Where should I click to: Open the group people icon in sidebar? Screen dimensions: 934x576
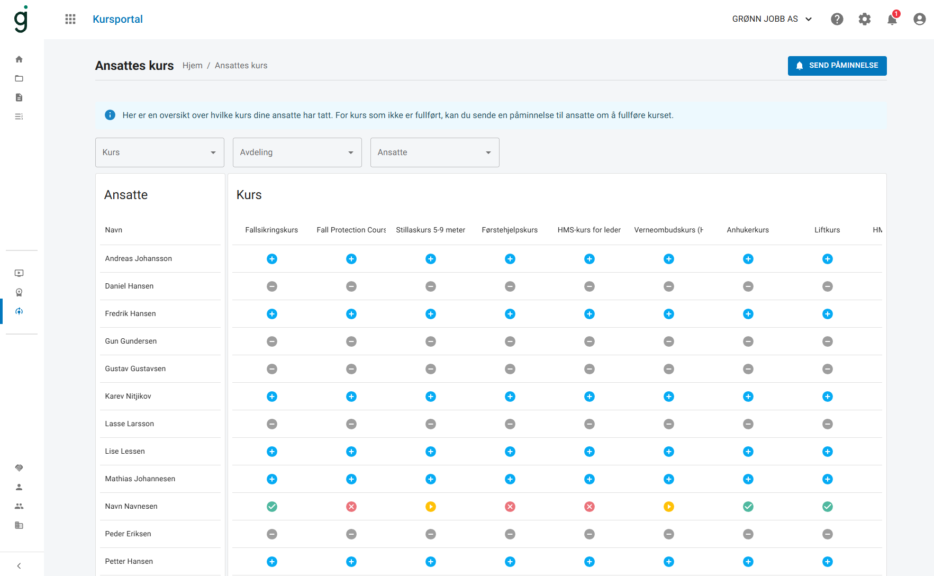coord(19,506)
